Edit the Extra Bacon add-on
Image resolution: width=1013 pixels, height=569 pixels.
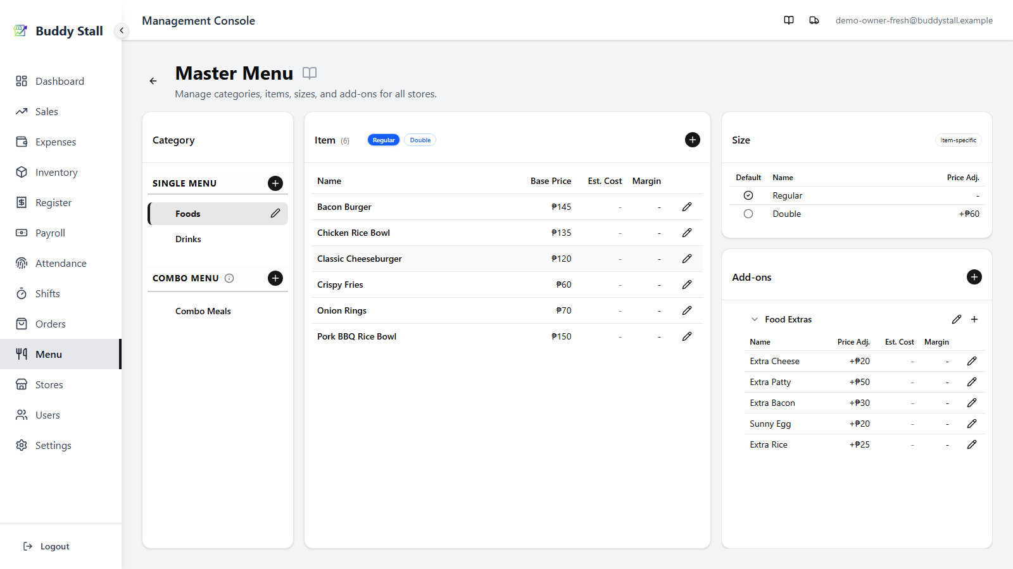point(972,403)
